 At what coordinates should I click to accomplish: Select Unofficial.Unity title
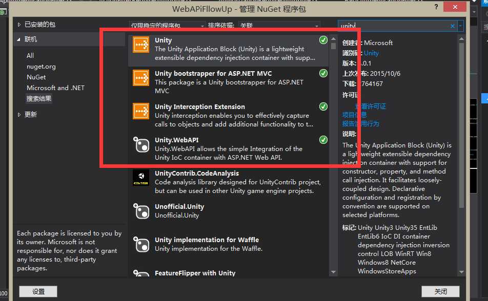click(x=179, y=206)
